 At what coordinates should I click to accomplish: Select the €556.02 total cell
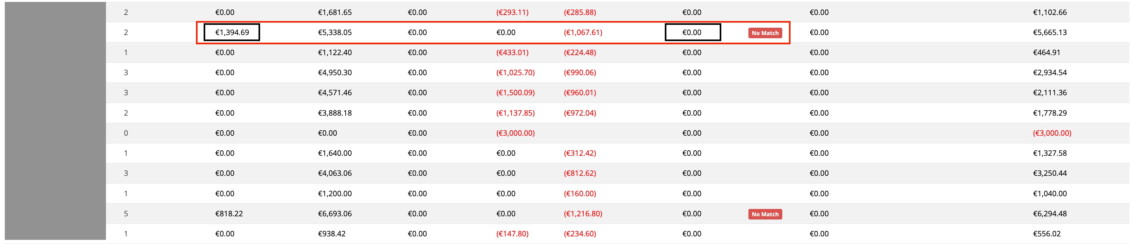click(1047, 234)
